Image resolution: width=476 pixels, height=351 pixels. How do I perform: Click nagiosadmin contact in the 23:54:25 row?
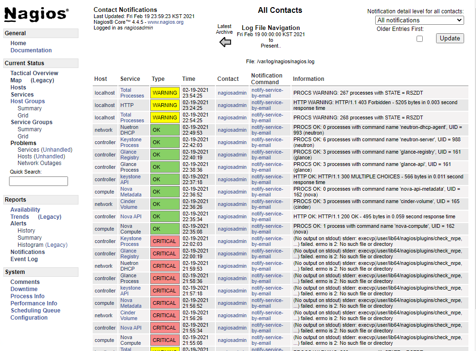point(232,93)
